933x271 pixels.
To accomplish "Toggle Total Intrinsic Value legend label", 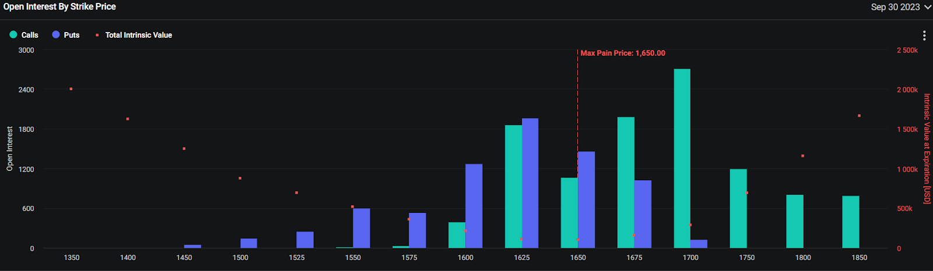I will click(x=139, y=35).
